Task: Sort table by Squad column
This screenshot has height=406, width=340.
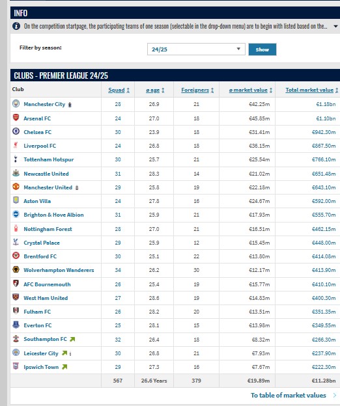Action: click(119, 90)
